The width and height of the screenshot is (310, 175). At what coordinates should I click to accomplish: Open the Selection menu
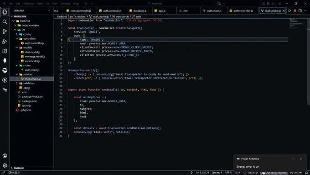pyautogui.click(x=29, y=4)
